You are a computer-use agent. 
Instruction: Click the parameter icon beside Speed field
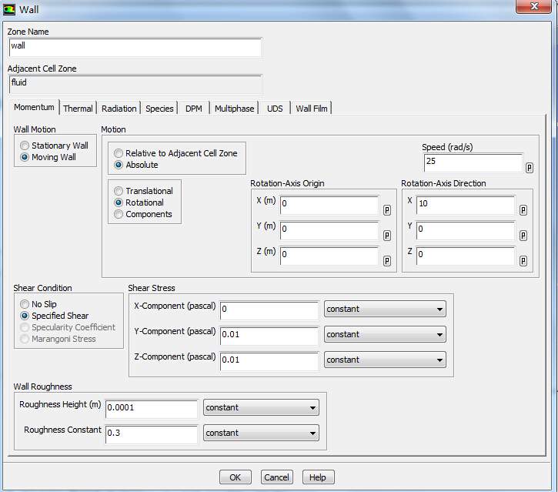530,168
